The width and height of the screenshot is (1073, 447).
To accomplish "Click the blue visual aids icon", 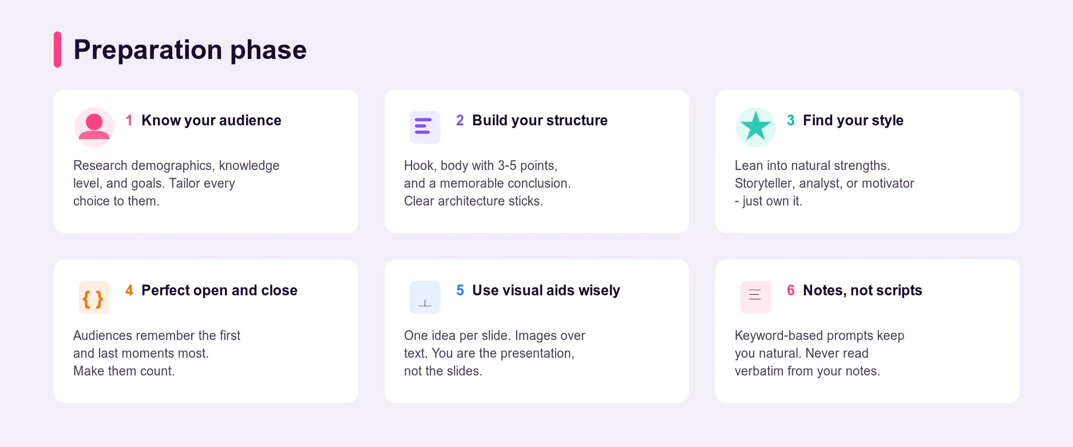I will (x=425, y=298).
